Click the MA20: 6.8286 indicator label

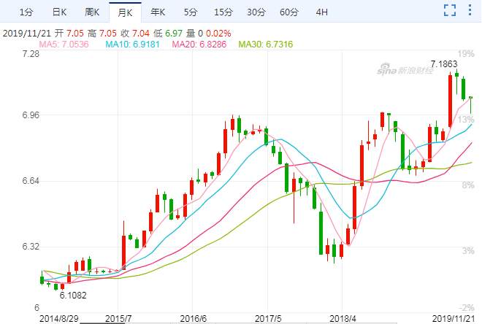tap(199, 45)
